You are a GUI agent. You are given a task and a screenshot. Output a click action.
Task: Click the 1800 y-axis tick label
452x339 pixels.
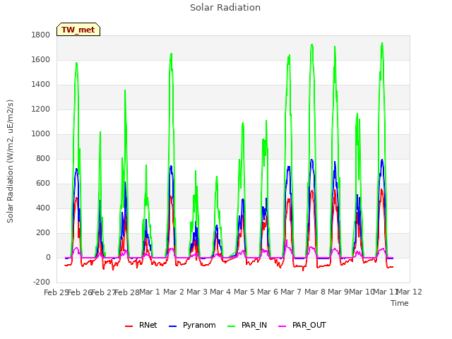tap(41, 35)
